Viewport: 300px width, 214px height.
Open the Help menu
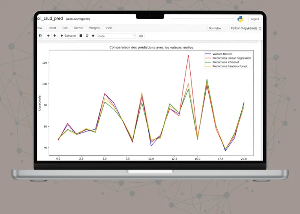(x=109, y=28)
